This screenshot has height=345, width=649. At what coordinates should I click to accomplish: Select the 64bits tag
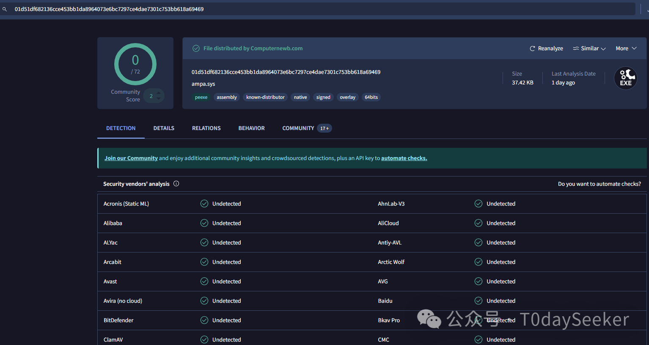pyautogui.click(x=371, y=97)
